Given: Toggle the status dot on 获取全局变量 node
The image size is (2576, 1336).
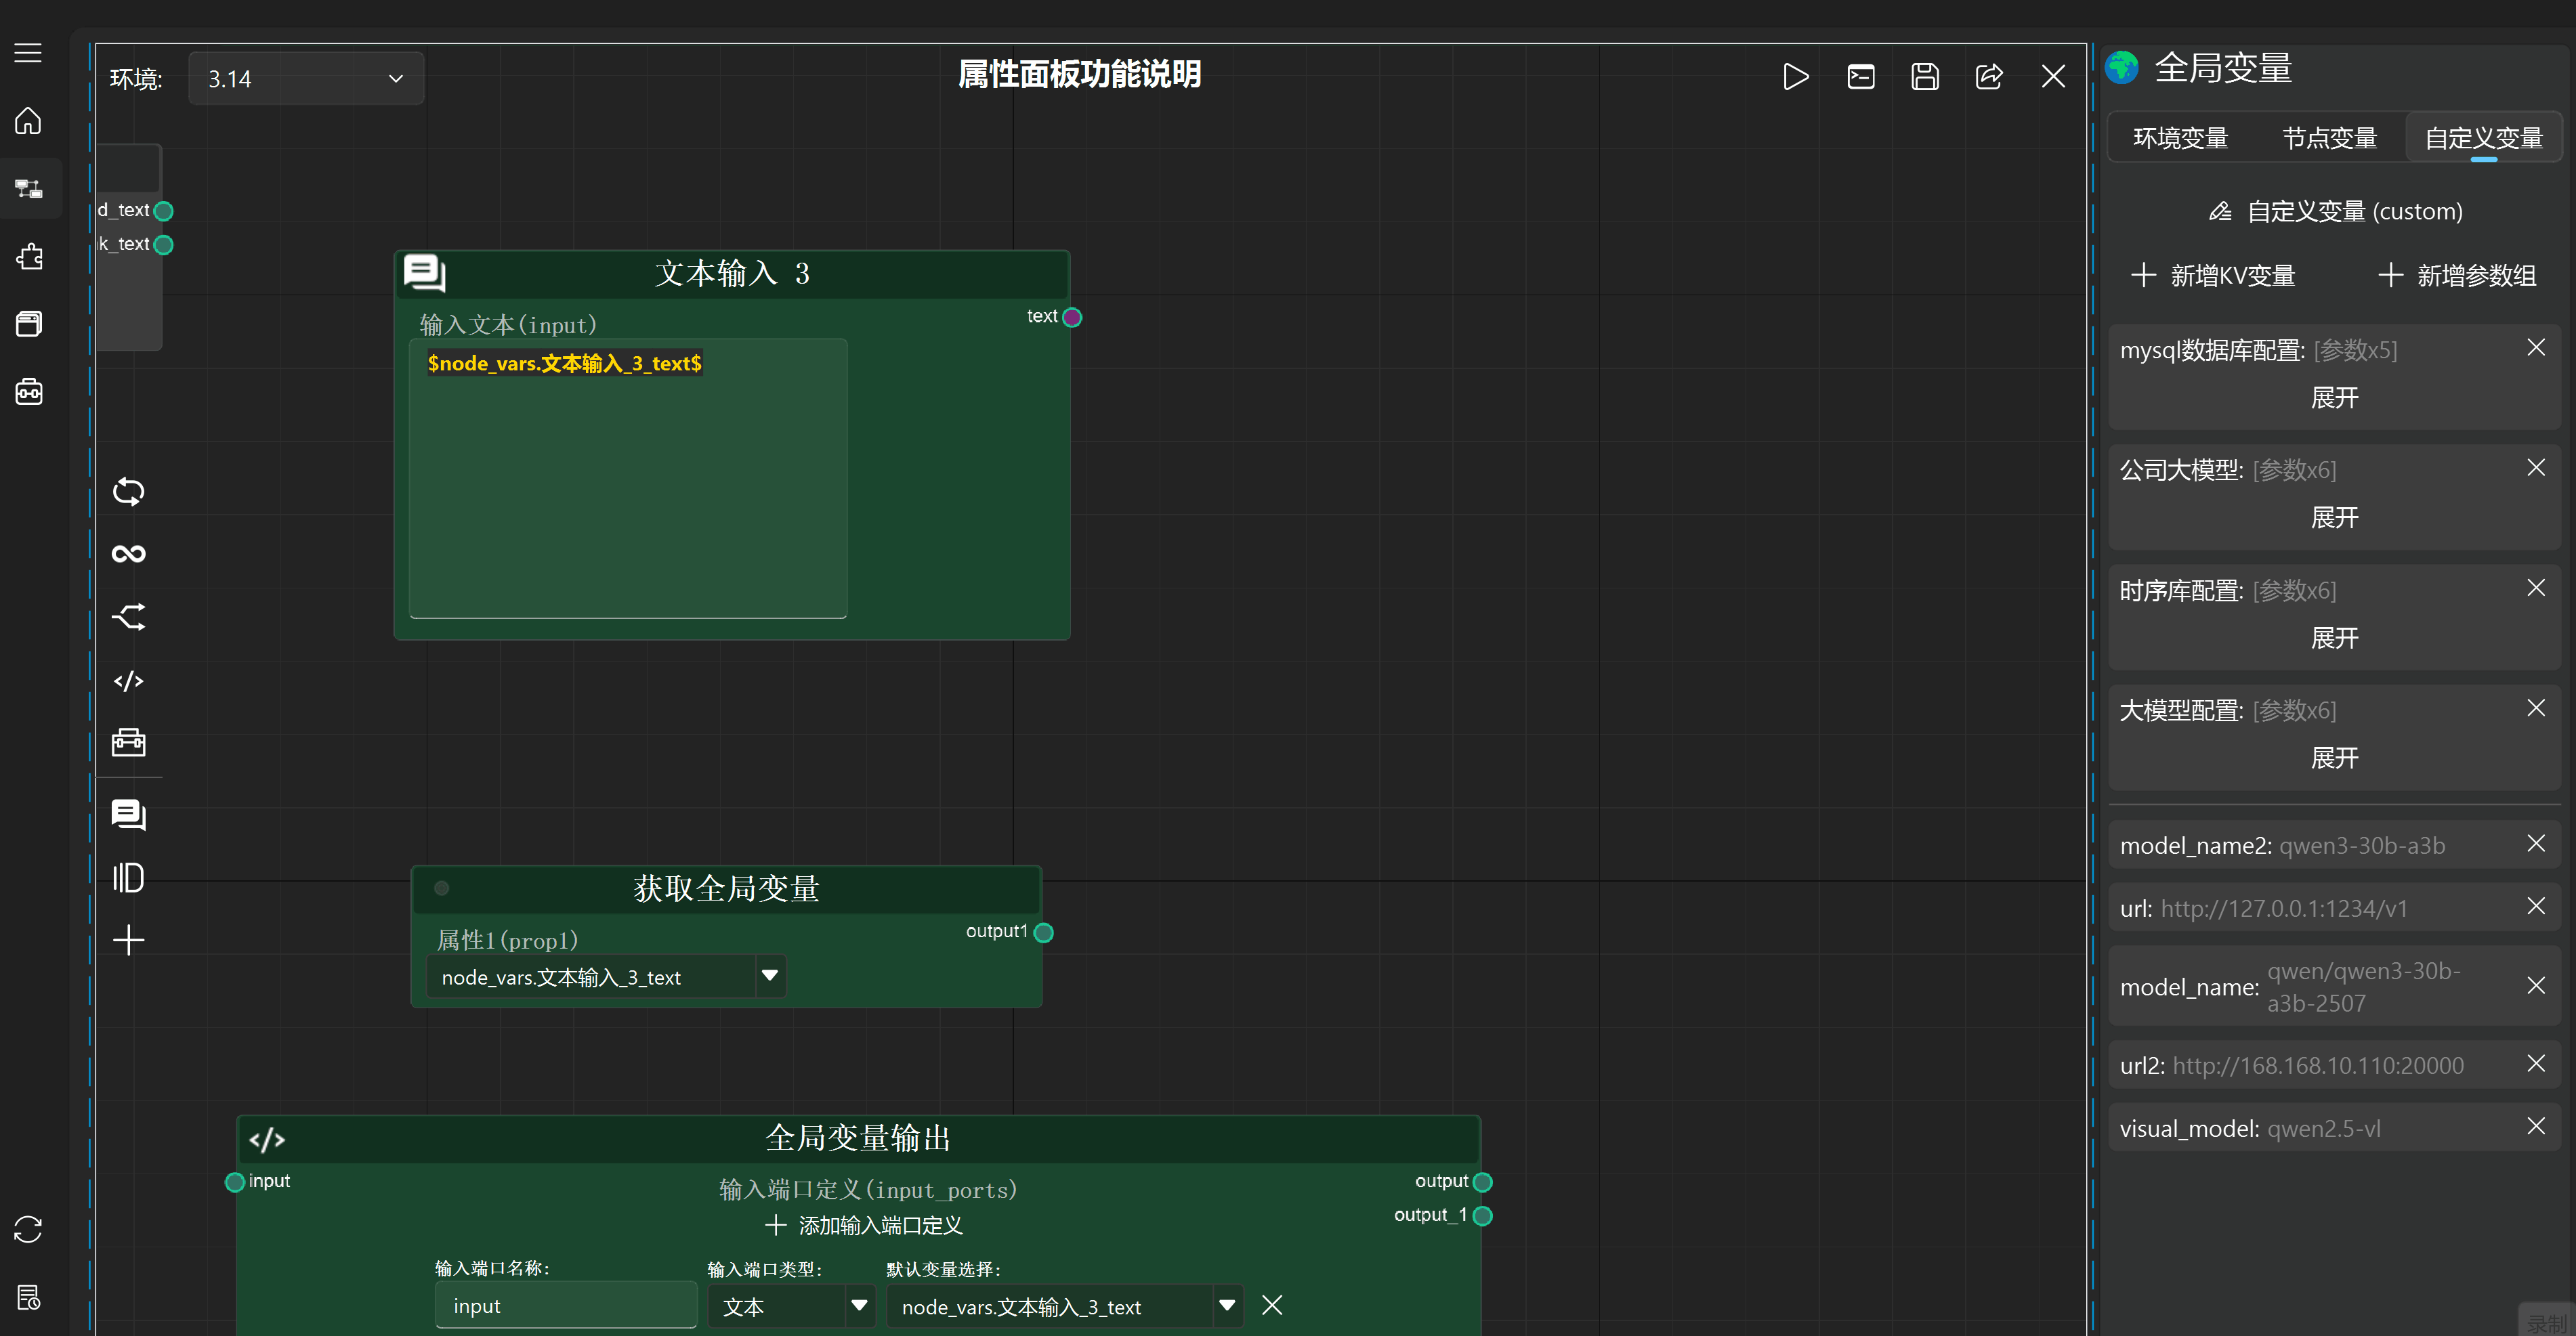Looking at the screenshot, I should (x=442, y=888).
